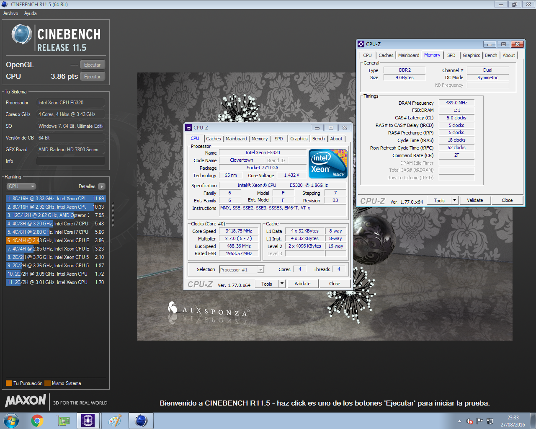Open the green hardware monitor taskbar icon
The height and width of the screenshot is (429, 536).
[x=63, y=421]
